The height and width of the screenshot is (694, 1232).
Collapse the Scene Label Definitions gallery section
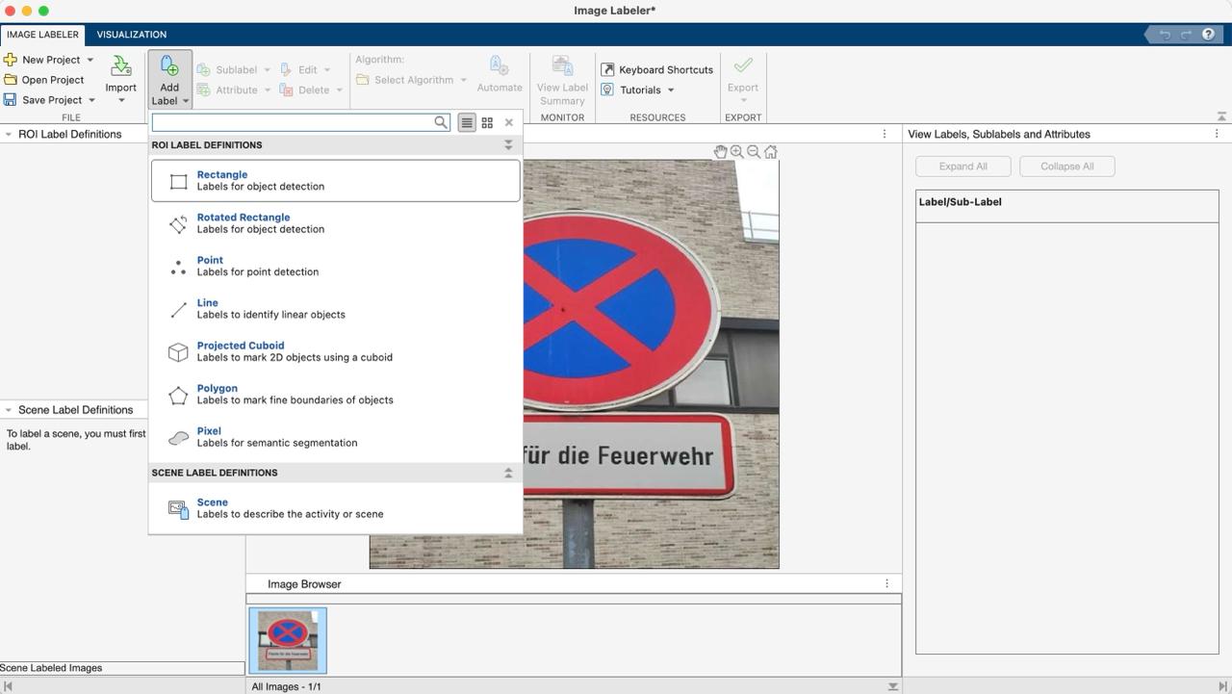(x=508, y=473)
